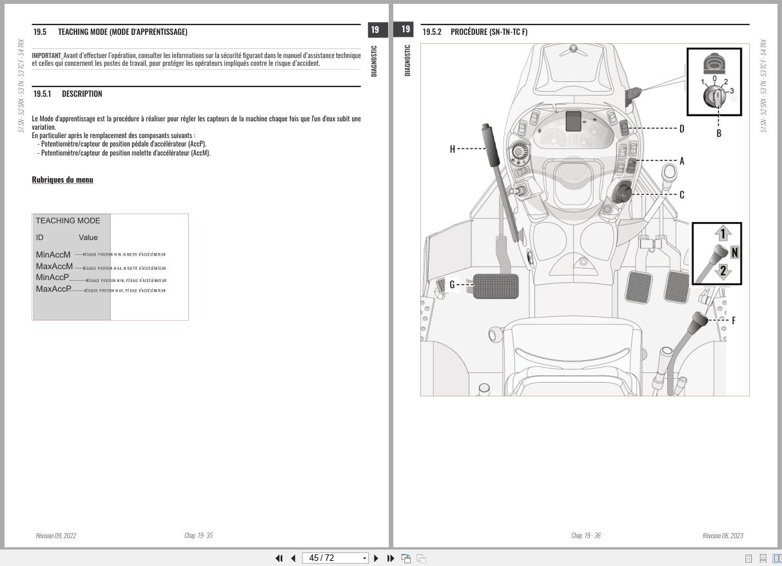Switch to continuous scrolling page view

[x=763, y=559]
